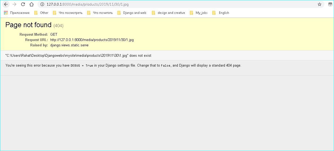
Task: Open the Что посмотреть bookmarks folder
Action: [68, 13]
